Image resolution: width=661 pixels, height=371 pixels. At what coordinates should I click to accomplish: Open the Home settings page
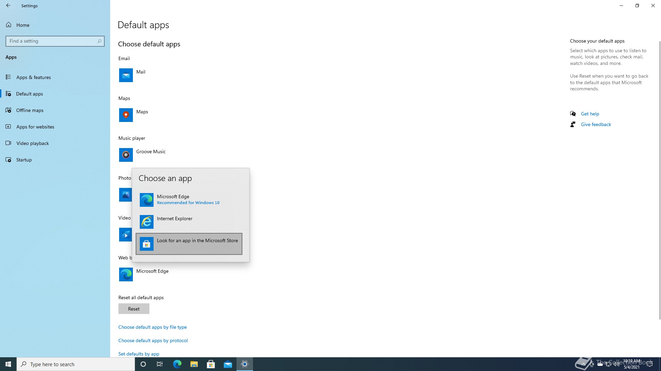click(55, 25)
